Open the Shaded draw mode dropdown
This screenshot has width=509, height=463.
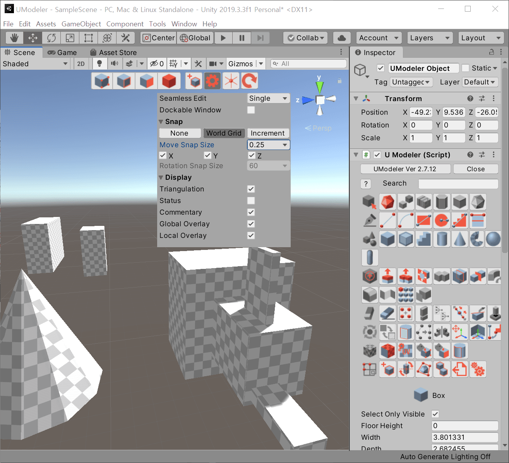tap(35, 64)
